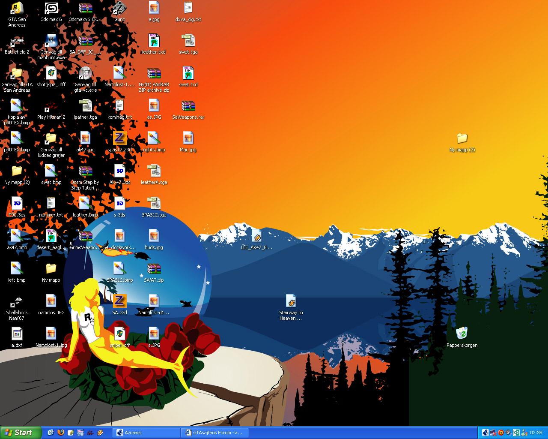This screenshot has height=439, width=548.
Task: Select the Stairway to Heaven media file
Action: click(x=291, y=308)
